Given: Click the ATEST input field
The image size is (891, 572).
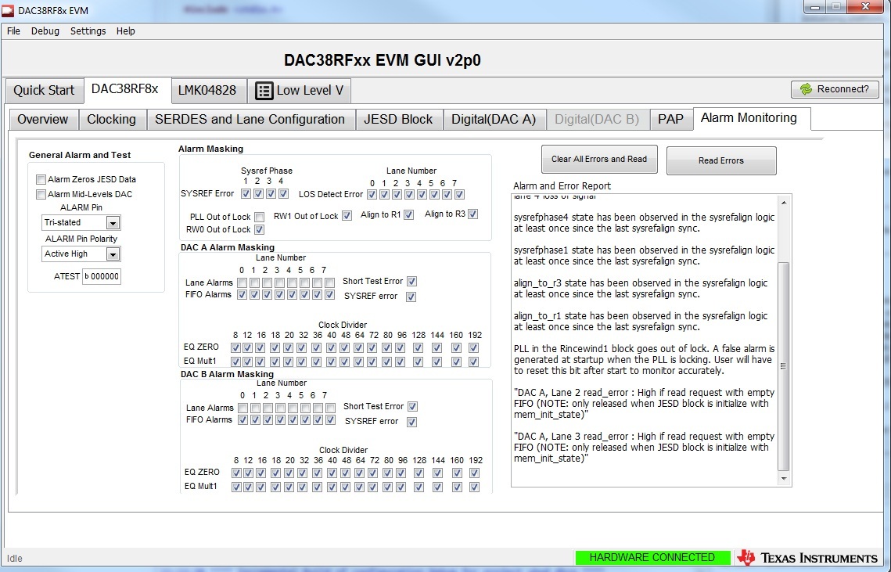Looking at the screenshot, I should click(x=101, y=277).
